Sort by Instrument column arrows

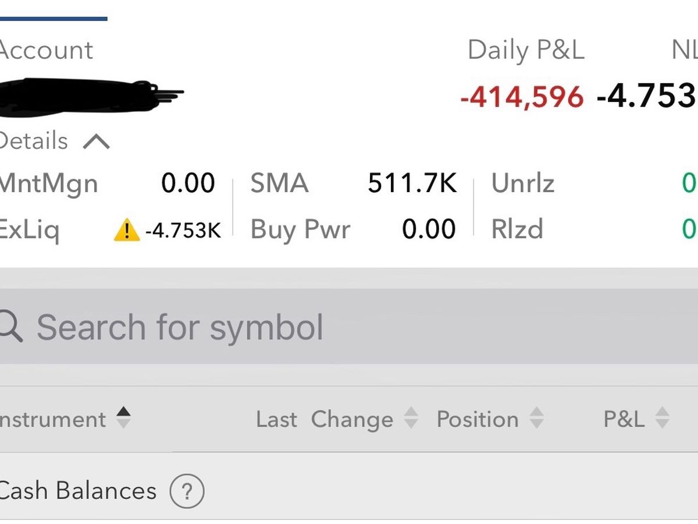123,418
